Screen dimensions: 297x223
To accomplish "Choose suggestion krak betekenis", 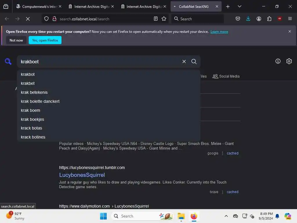I will click(109, 92).
